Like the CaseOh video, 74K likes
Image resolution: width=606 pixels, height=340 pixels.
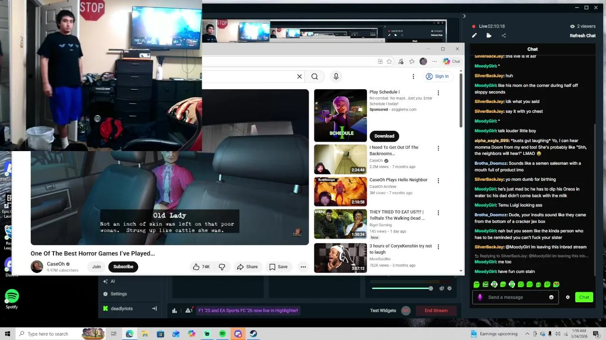[201, 267]
